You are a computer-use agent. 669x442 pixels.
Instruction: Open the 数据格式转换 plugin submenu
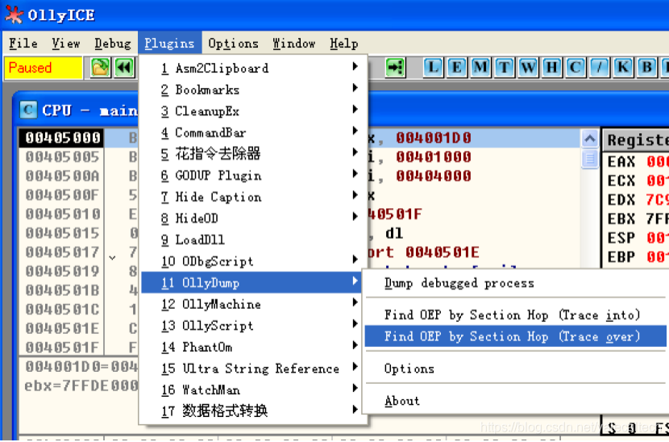tap(253, 411)
